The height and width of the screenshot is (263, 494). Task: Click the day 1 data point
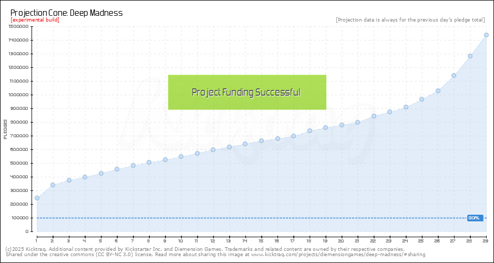click(37, 198)
